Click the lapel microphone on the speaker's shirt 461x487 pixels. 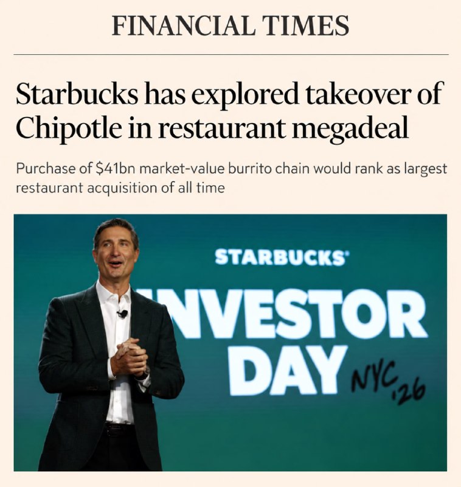(x=123, y=314)
